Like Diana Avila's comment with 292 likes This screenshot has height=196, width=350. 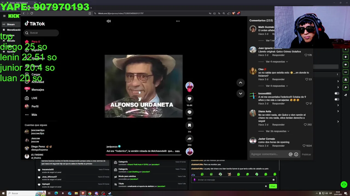point(305,125)
